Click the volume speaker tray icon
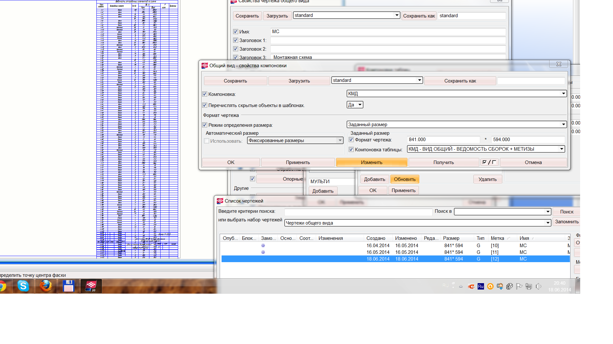This screenshot has width=613, height=344. 538,286
